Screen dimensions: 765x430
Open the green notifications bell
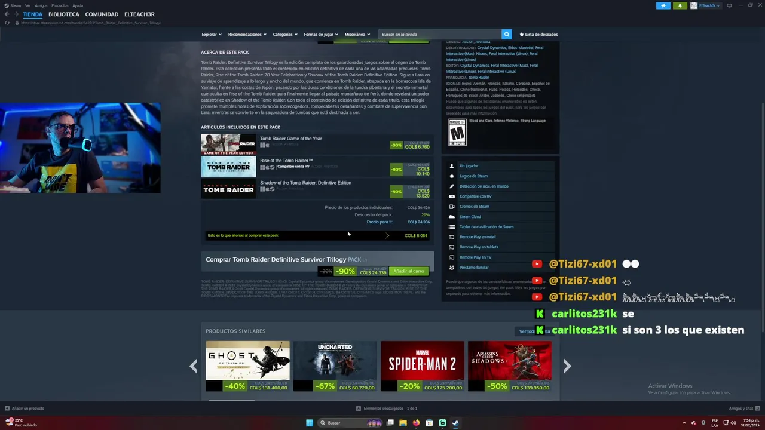pos(680,5)
